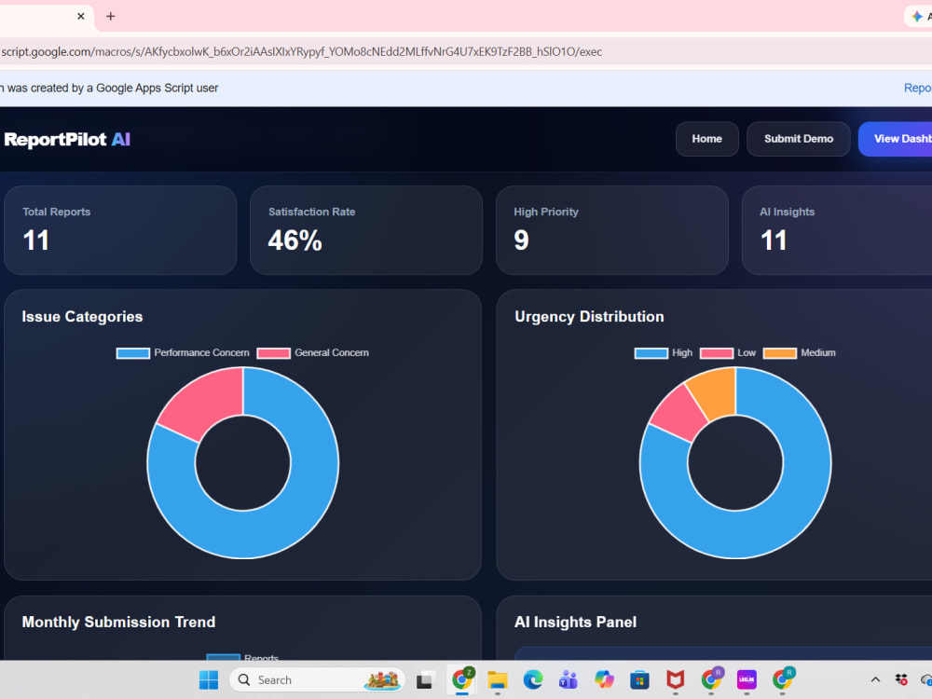Screen dimensions: 932x699
Task: Click the Urgency Distribution heading
Action: click(x=589, y=316)
